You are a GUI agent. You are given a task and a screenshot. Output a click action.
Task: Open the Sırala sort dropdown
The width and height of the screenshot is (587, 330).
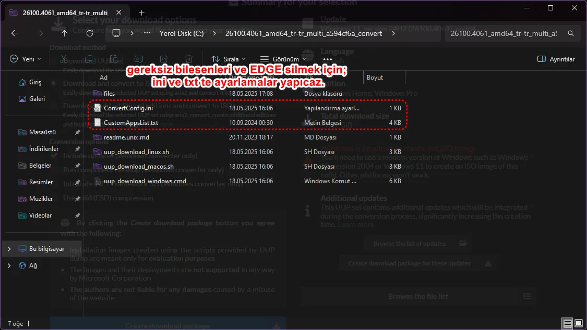pos(229,59)
